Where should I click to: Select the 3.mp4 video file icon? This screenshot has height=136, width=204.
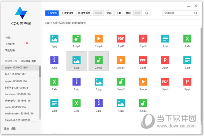click(143, 82)
